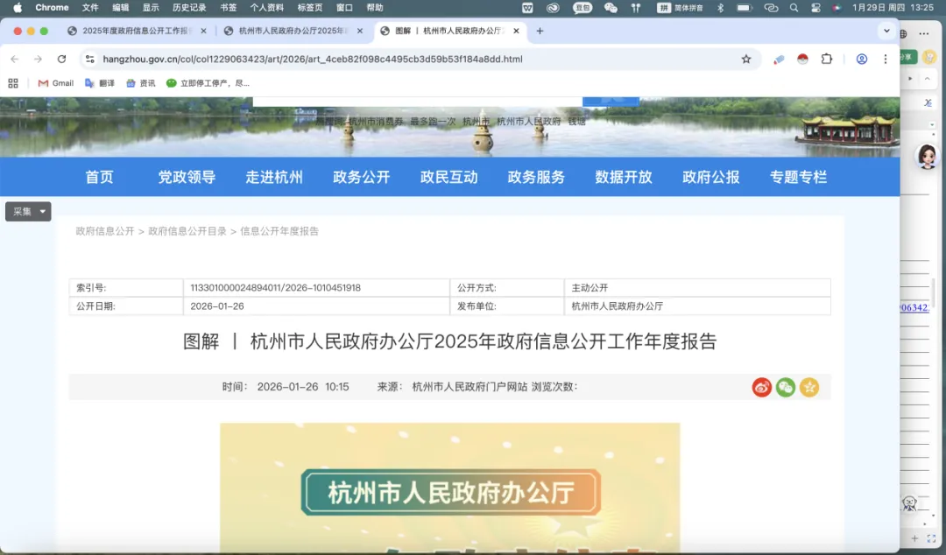Bookmark this page with the star icon
The image size is (946, 555).
746,60
